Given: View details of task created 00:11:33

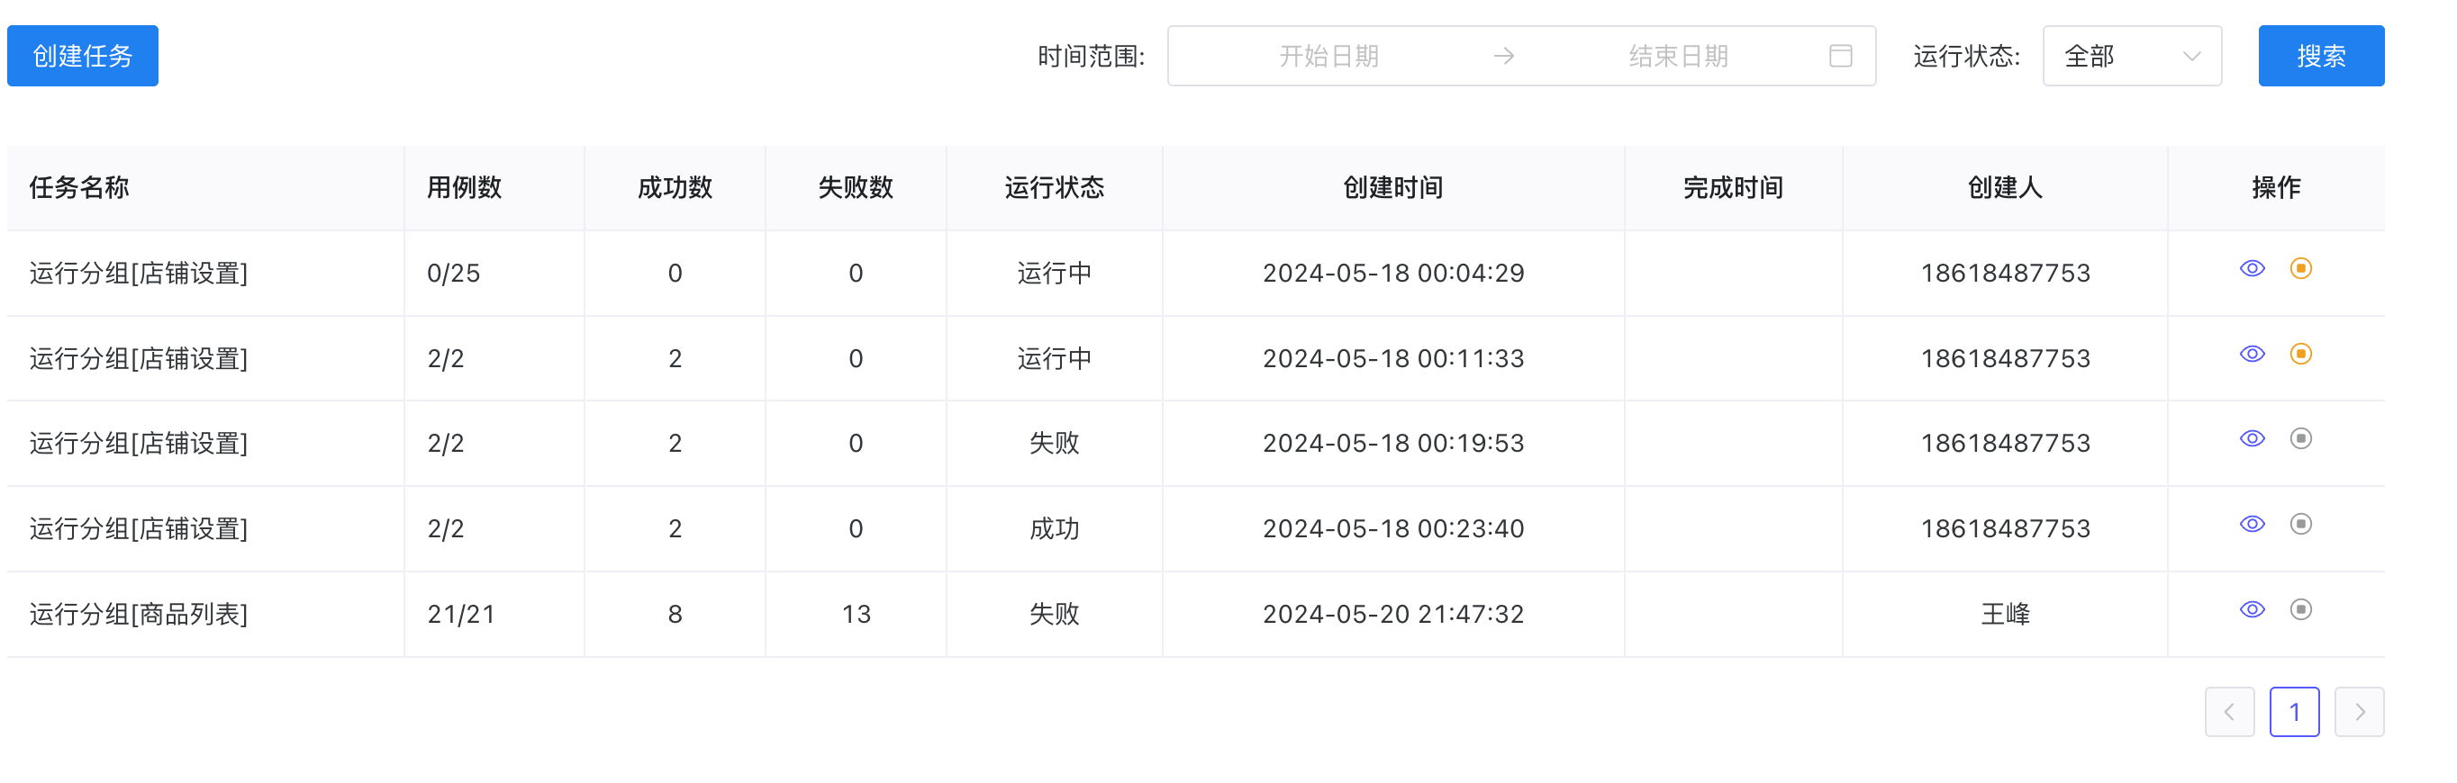Looking at the screenshot, I should click(2252, 355).
